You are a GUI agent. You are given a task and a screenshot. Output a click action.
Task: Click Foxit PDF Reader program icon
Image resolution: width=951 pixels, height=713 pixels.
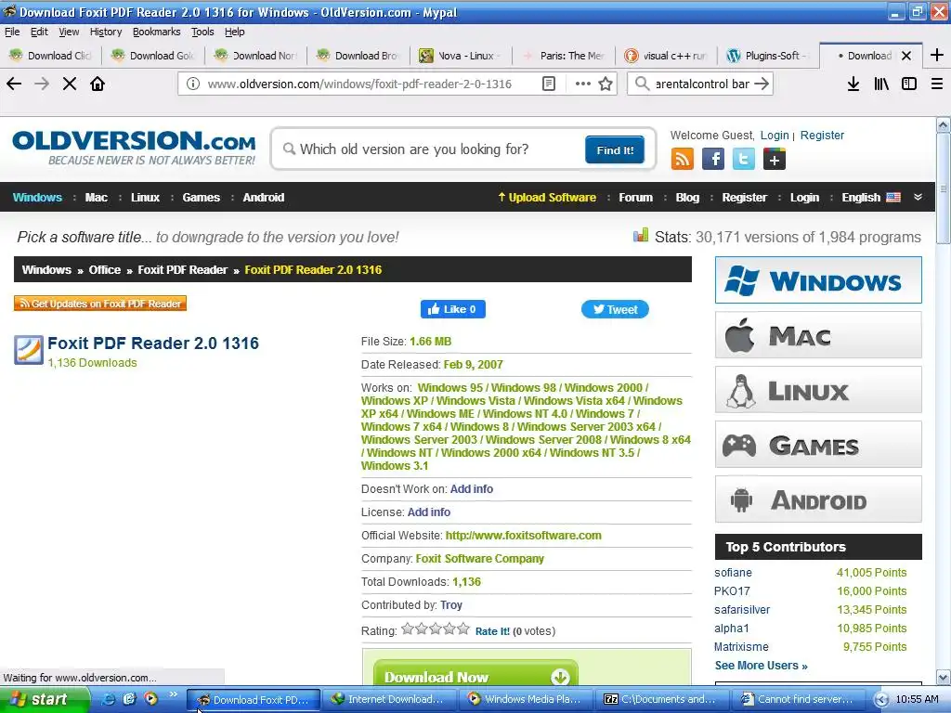[x=29, y=350]
